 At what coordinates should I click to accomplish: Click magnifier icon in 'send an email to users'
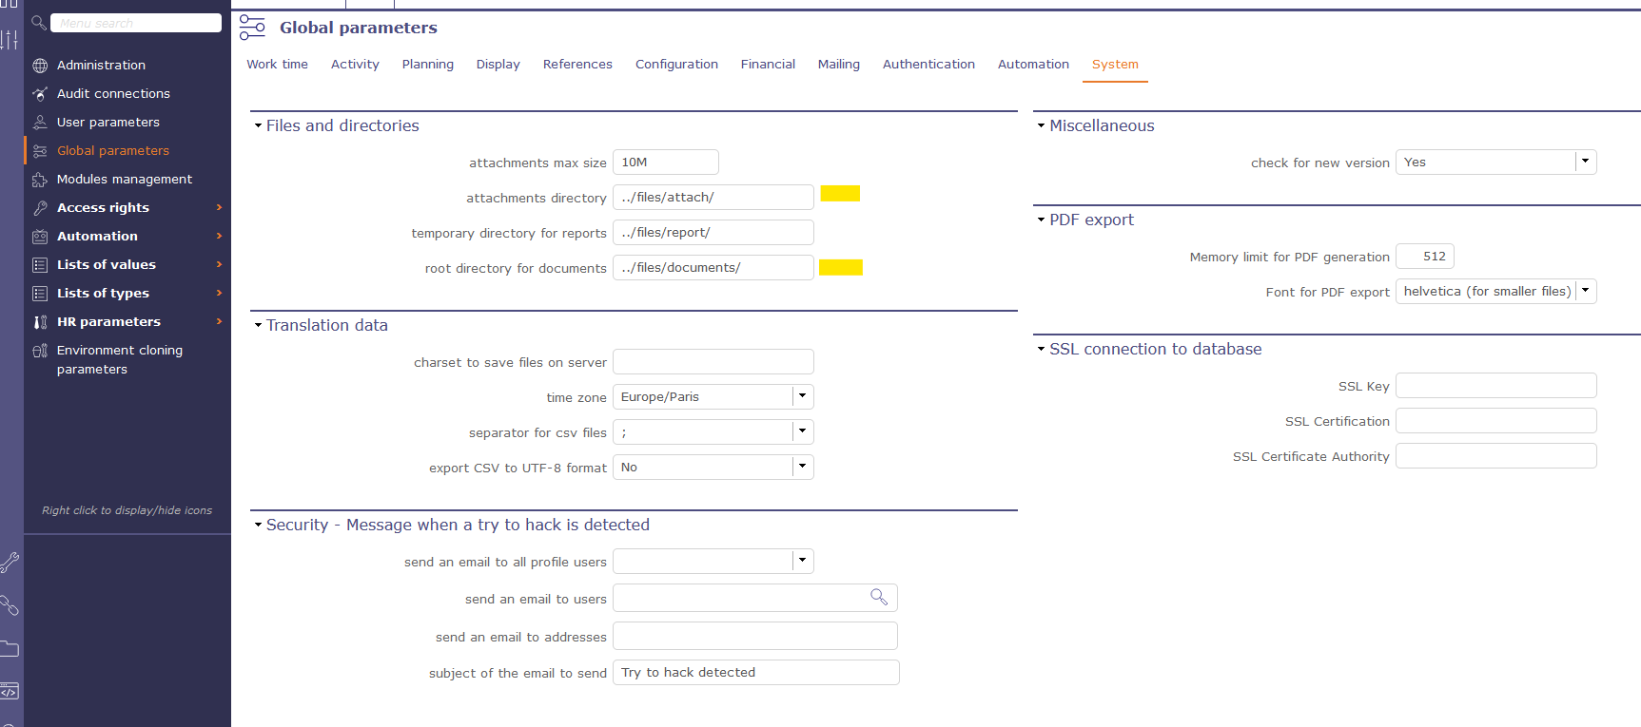878,597
